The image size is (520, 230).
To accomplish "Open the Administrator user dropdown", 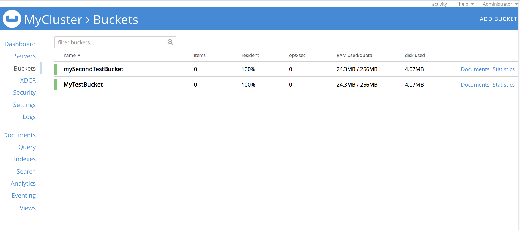I will click(500, 4).
